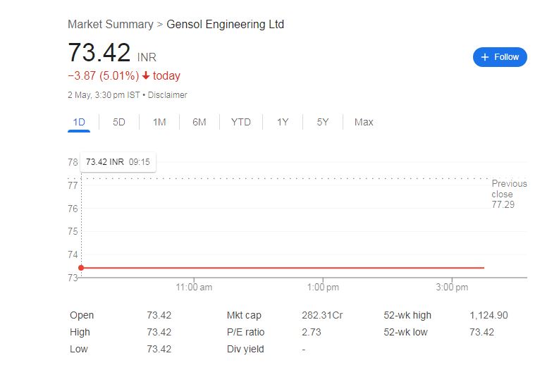Open the Market Summary breadcrumb link

110,24
